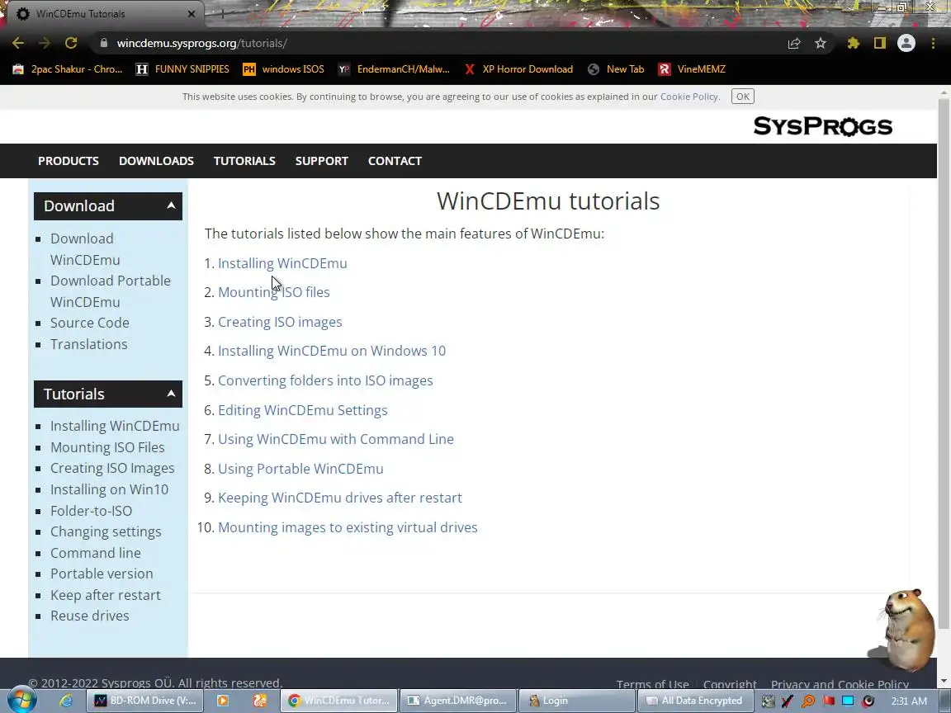Click Download WinCDEmu in the sidebar
Viewport: 951px width, 713px height.
(x=85, y=249)
